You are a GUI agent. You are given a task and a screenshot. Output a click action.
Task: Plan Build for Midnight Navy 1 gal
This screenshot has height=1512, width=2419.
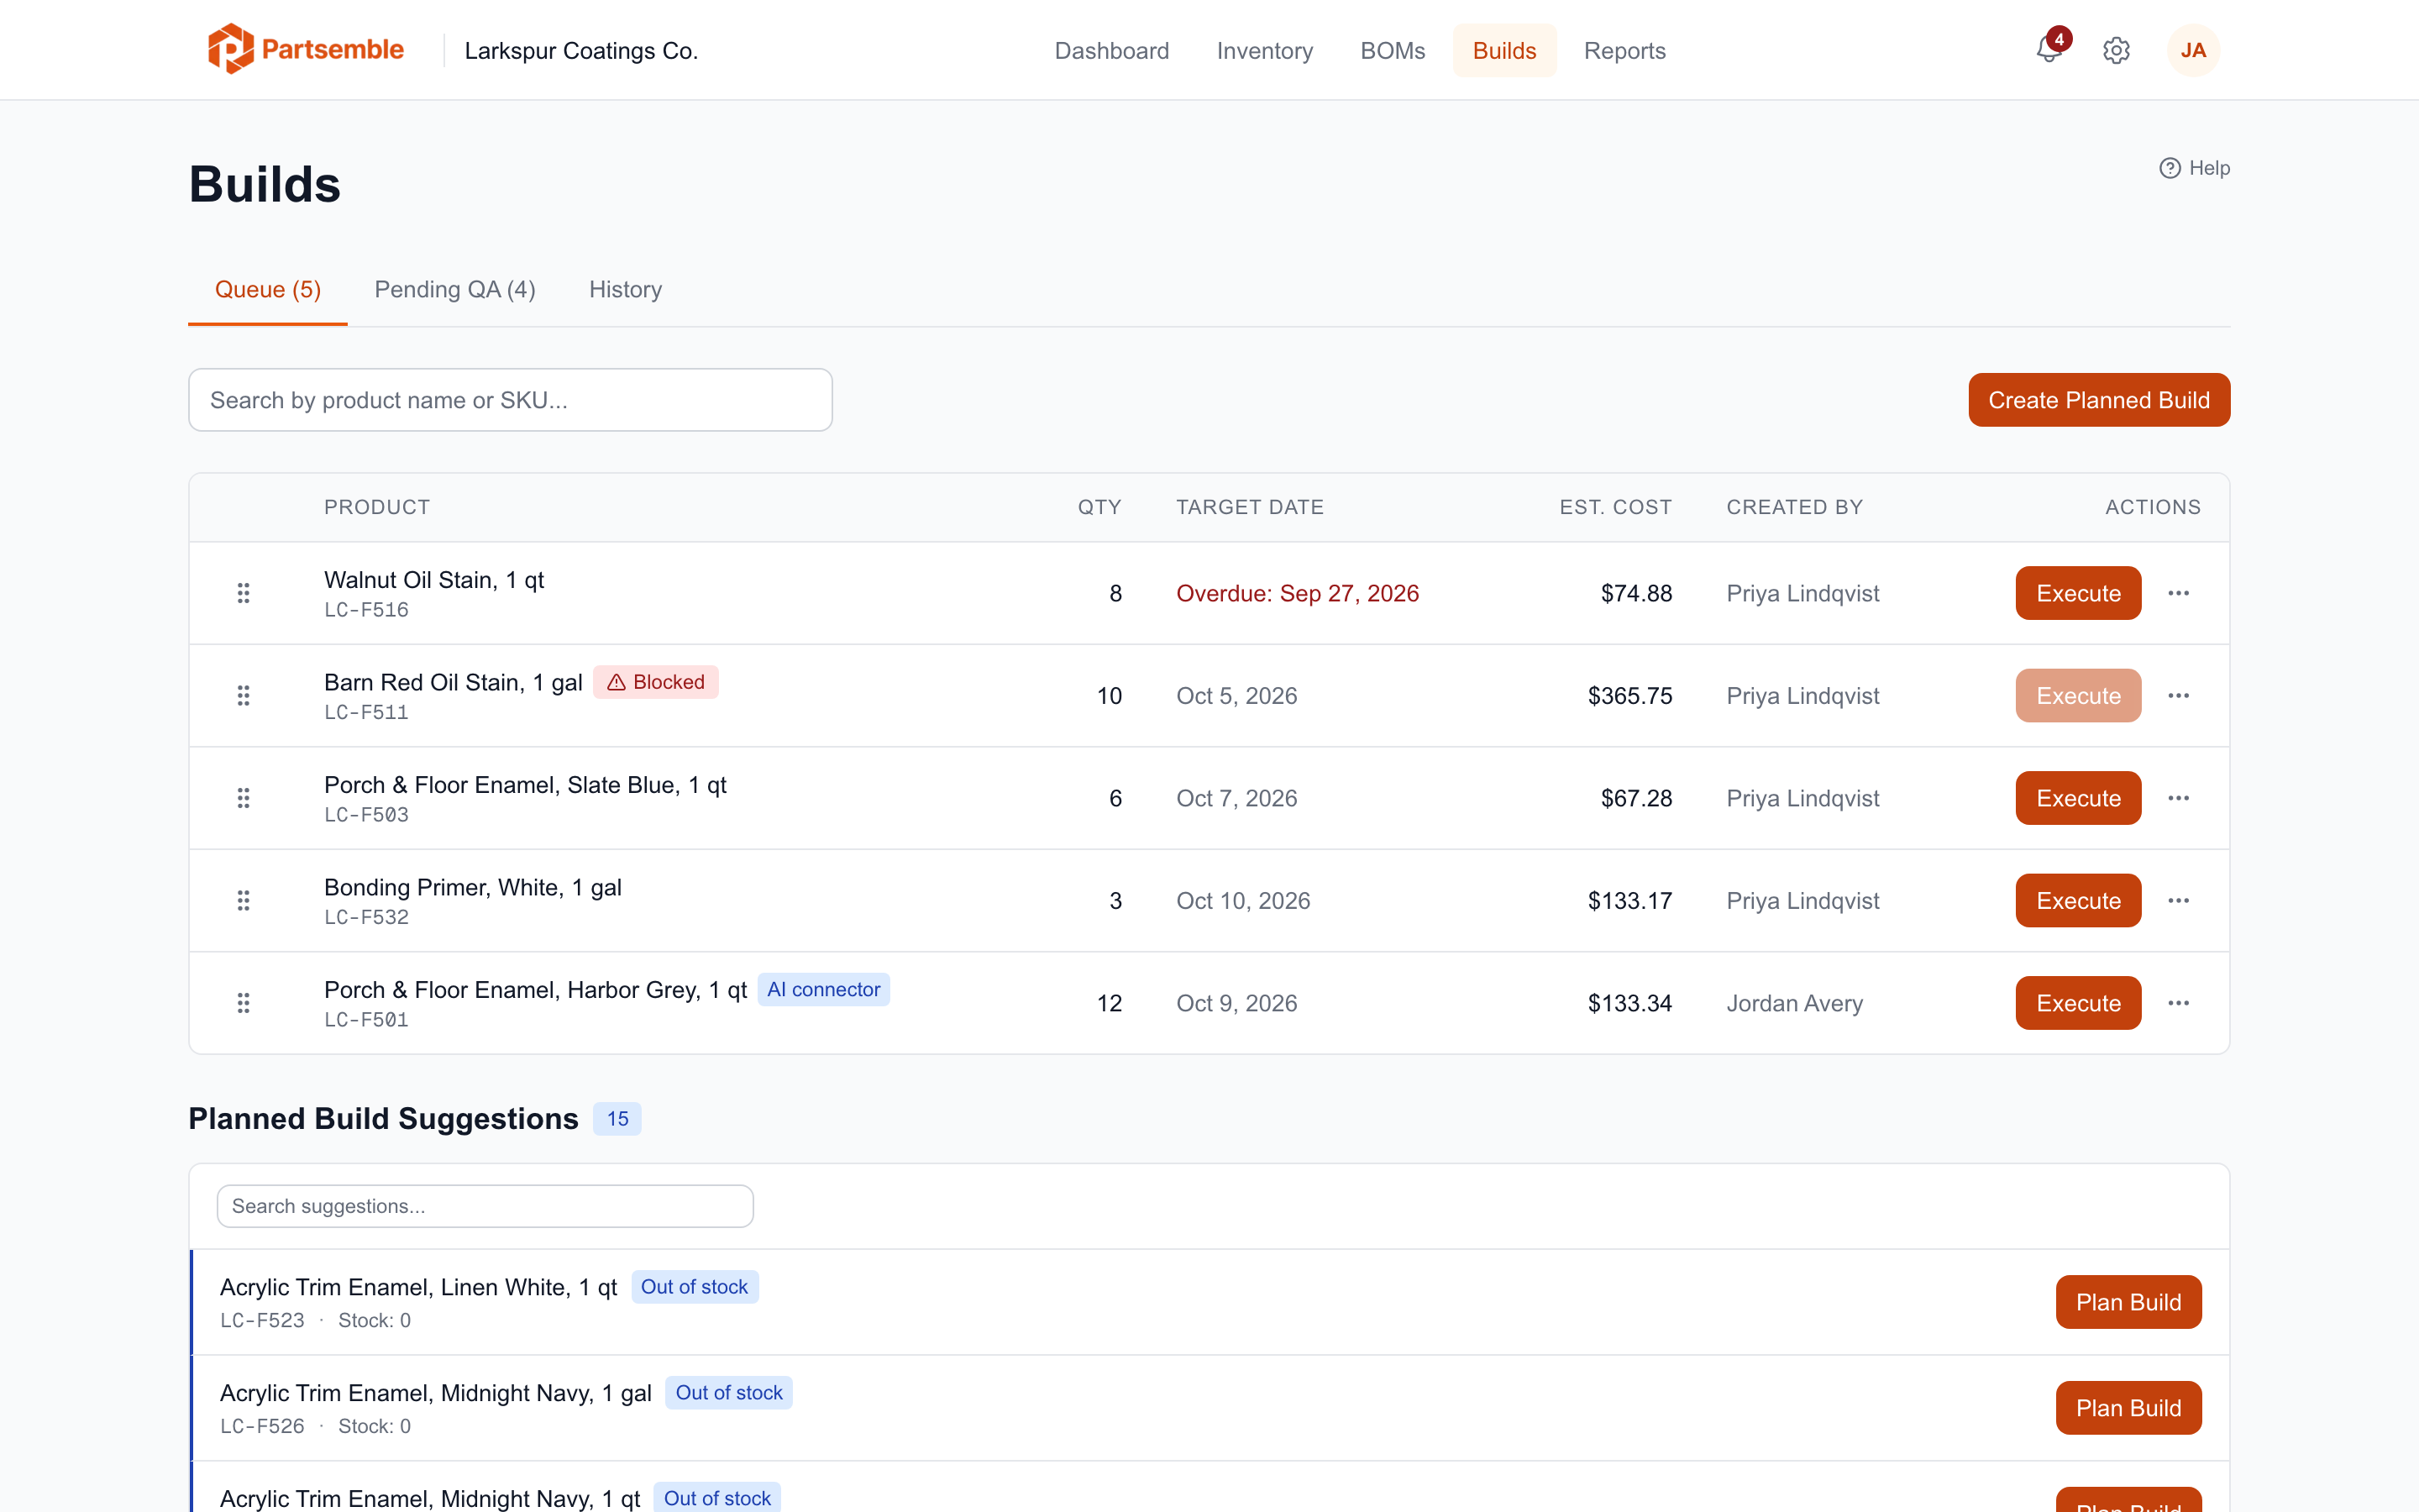click(x=2128, y=1408)
